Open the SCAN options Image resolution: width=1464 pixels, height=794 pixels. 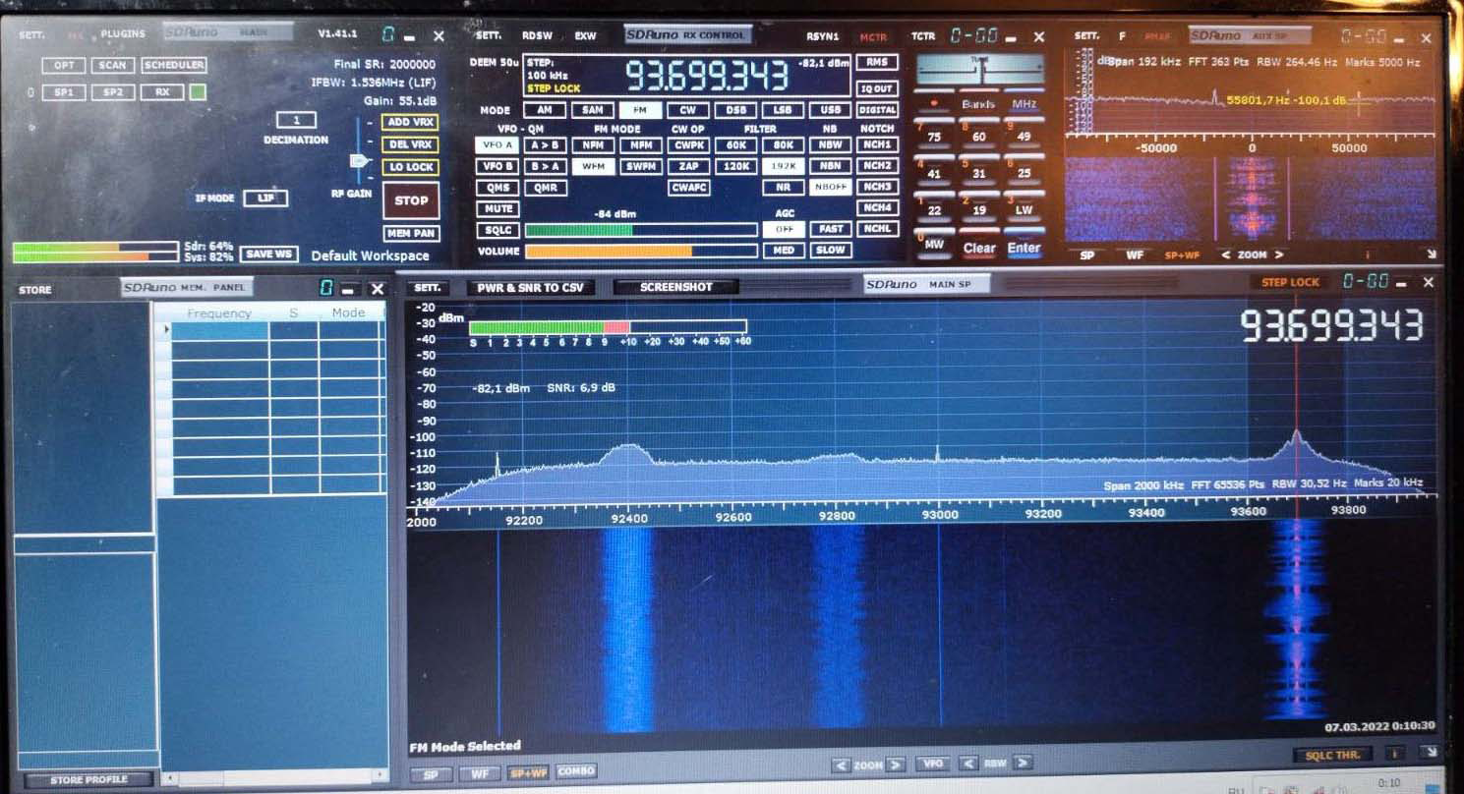pyautogui.click(x=113, y=65)
